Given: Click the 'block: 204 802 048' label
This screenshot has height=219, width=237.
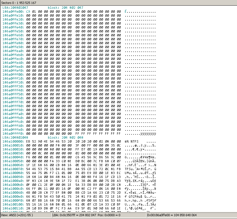Looking at the screenshot, I should pos(66,137).
